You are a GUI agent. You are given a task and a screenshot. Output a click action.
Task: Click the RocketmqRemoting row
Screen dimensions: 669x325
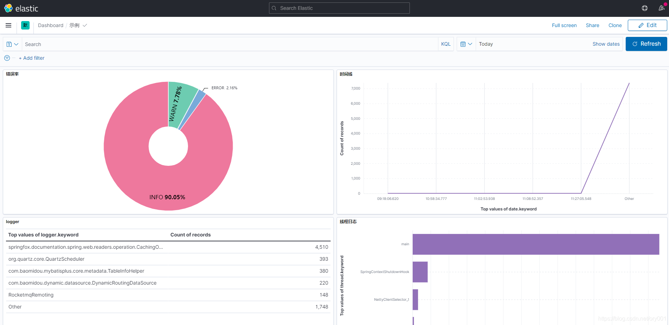coord(168,295)
